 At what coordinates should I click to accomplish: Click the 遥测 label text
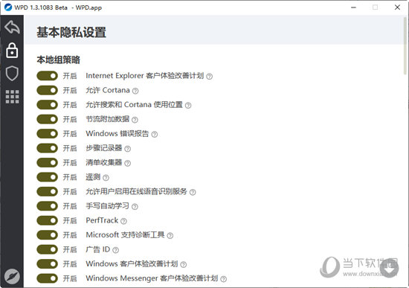(93, 177)
